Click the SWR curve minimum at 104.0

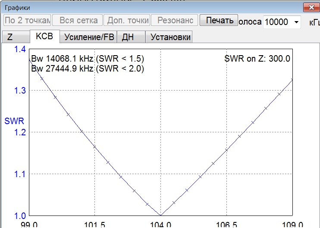pos(160,215)
